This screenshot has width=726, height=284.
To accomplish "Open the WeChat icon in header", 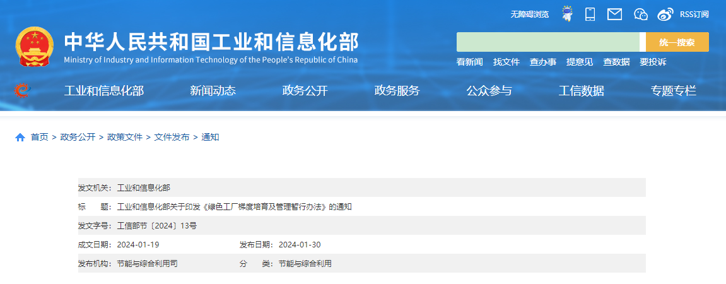I will coord(640,14).
